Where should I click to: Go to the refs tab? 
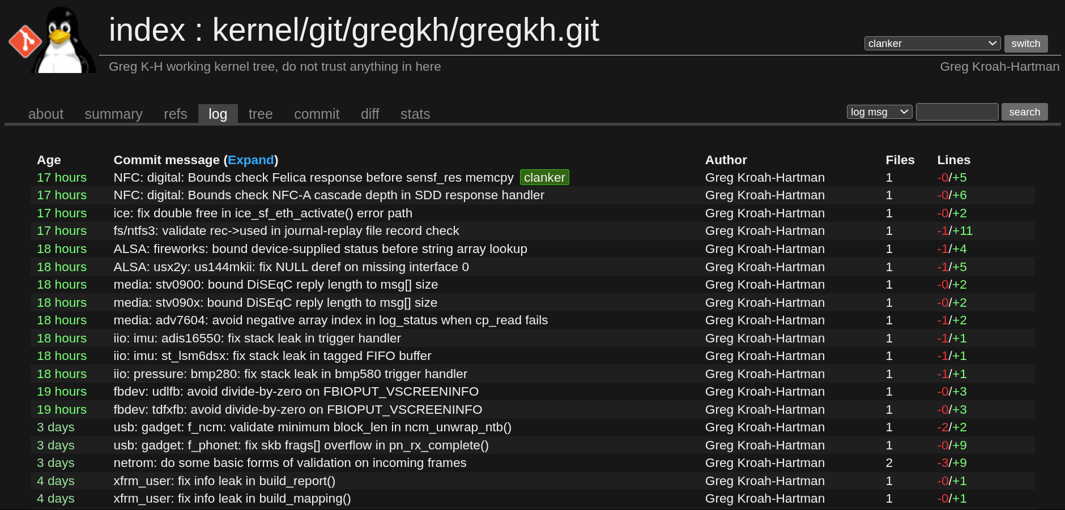pos(175,114)
